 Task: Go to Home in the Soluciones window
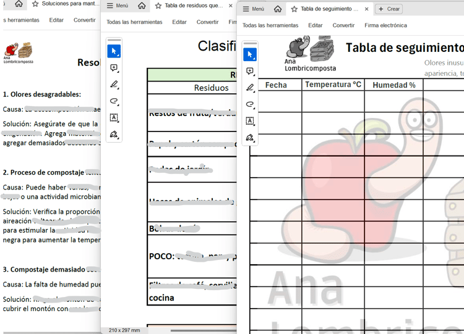coord(19,4)
